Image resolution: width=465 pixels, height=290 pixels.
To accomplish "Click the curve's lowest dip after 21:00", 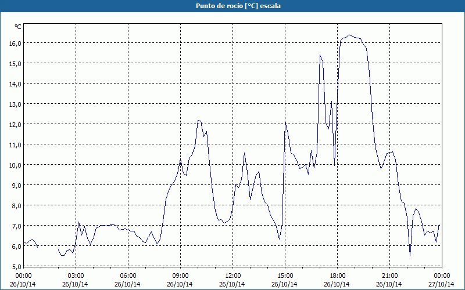I will pyautogui.click(x=410, y=256).
